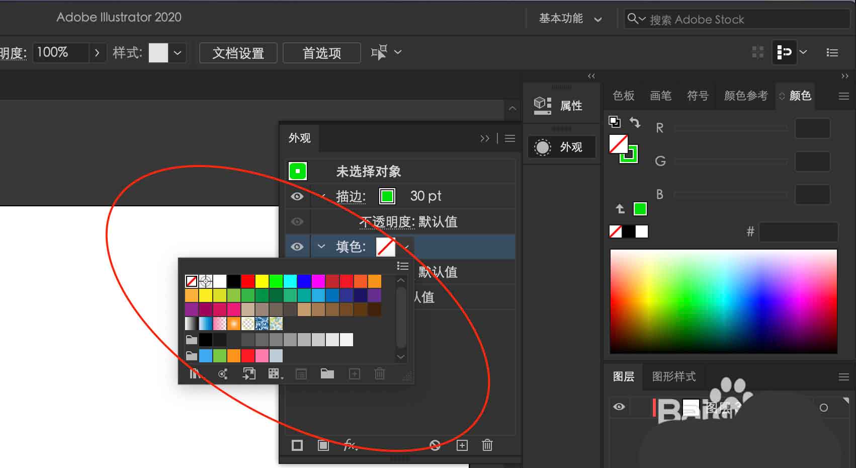The image size is (856, 468).
Task: Hide the layer via its eye icon
Action: point(619,407)
